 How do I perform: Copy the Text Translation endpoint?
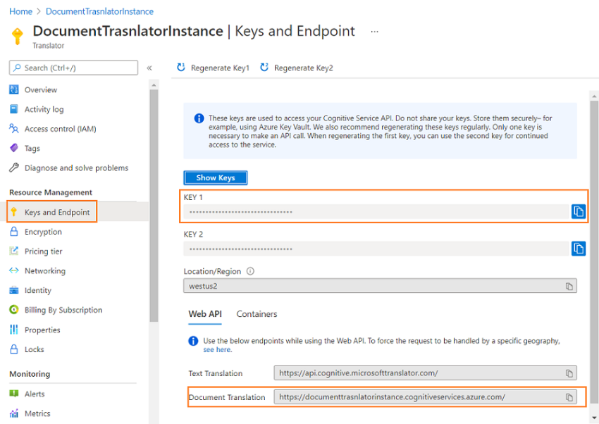(x=569, y=373)
